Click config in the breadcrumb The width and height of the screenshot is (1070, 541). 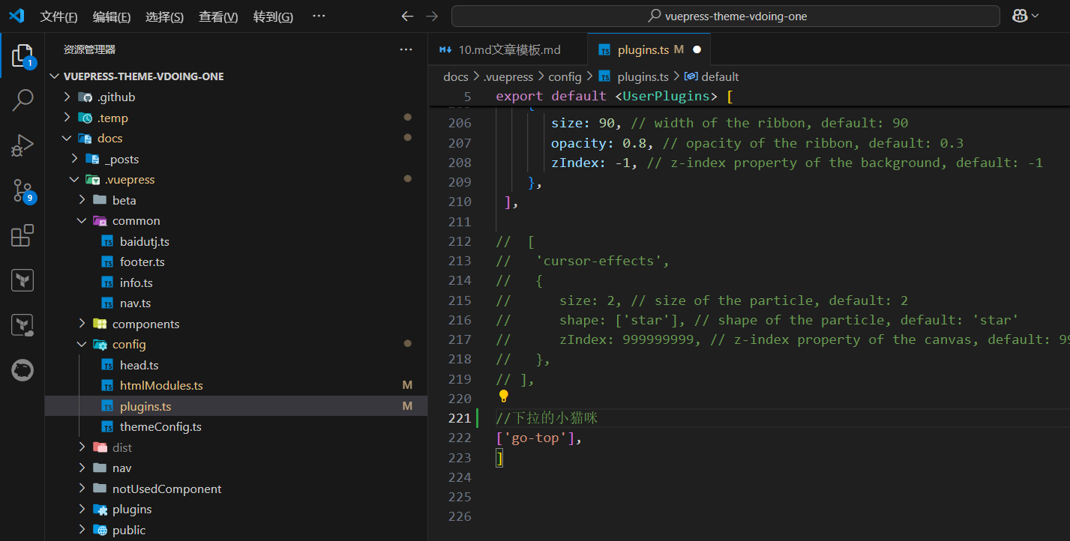[565, 76]
